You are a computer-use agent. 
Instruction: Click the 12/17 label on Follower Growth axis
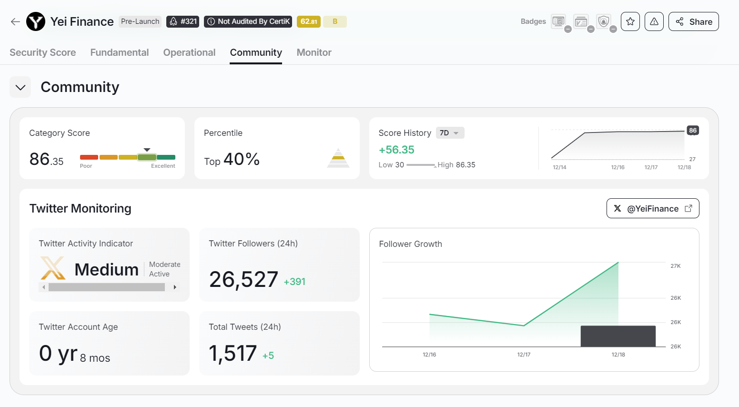(x=524, y=355)
